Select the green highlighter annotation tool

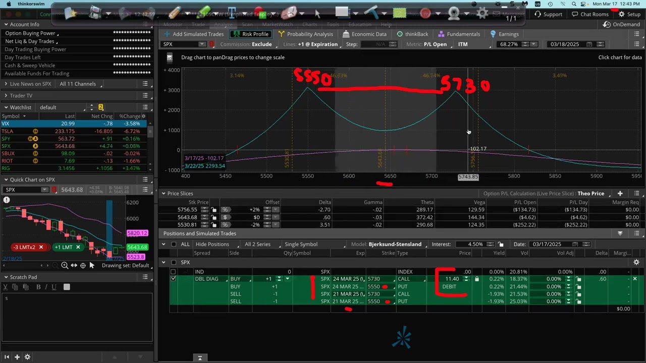click(x=204, y=13)
